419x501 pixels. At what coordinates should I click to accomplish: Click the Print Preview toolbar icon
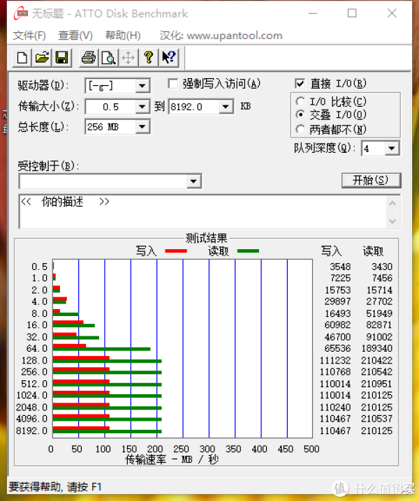[108, 58]
